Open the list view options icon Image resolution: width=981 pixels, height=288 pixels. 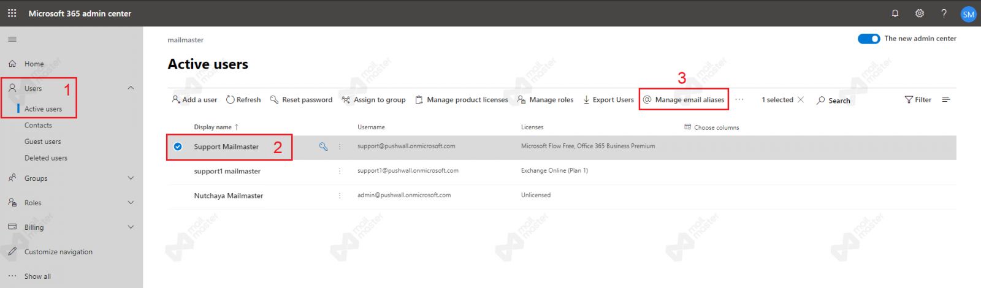(x=946, y=99)
